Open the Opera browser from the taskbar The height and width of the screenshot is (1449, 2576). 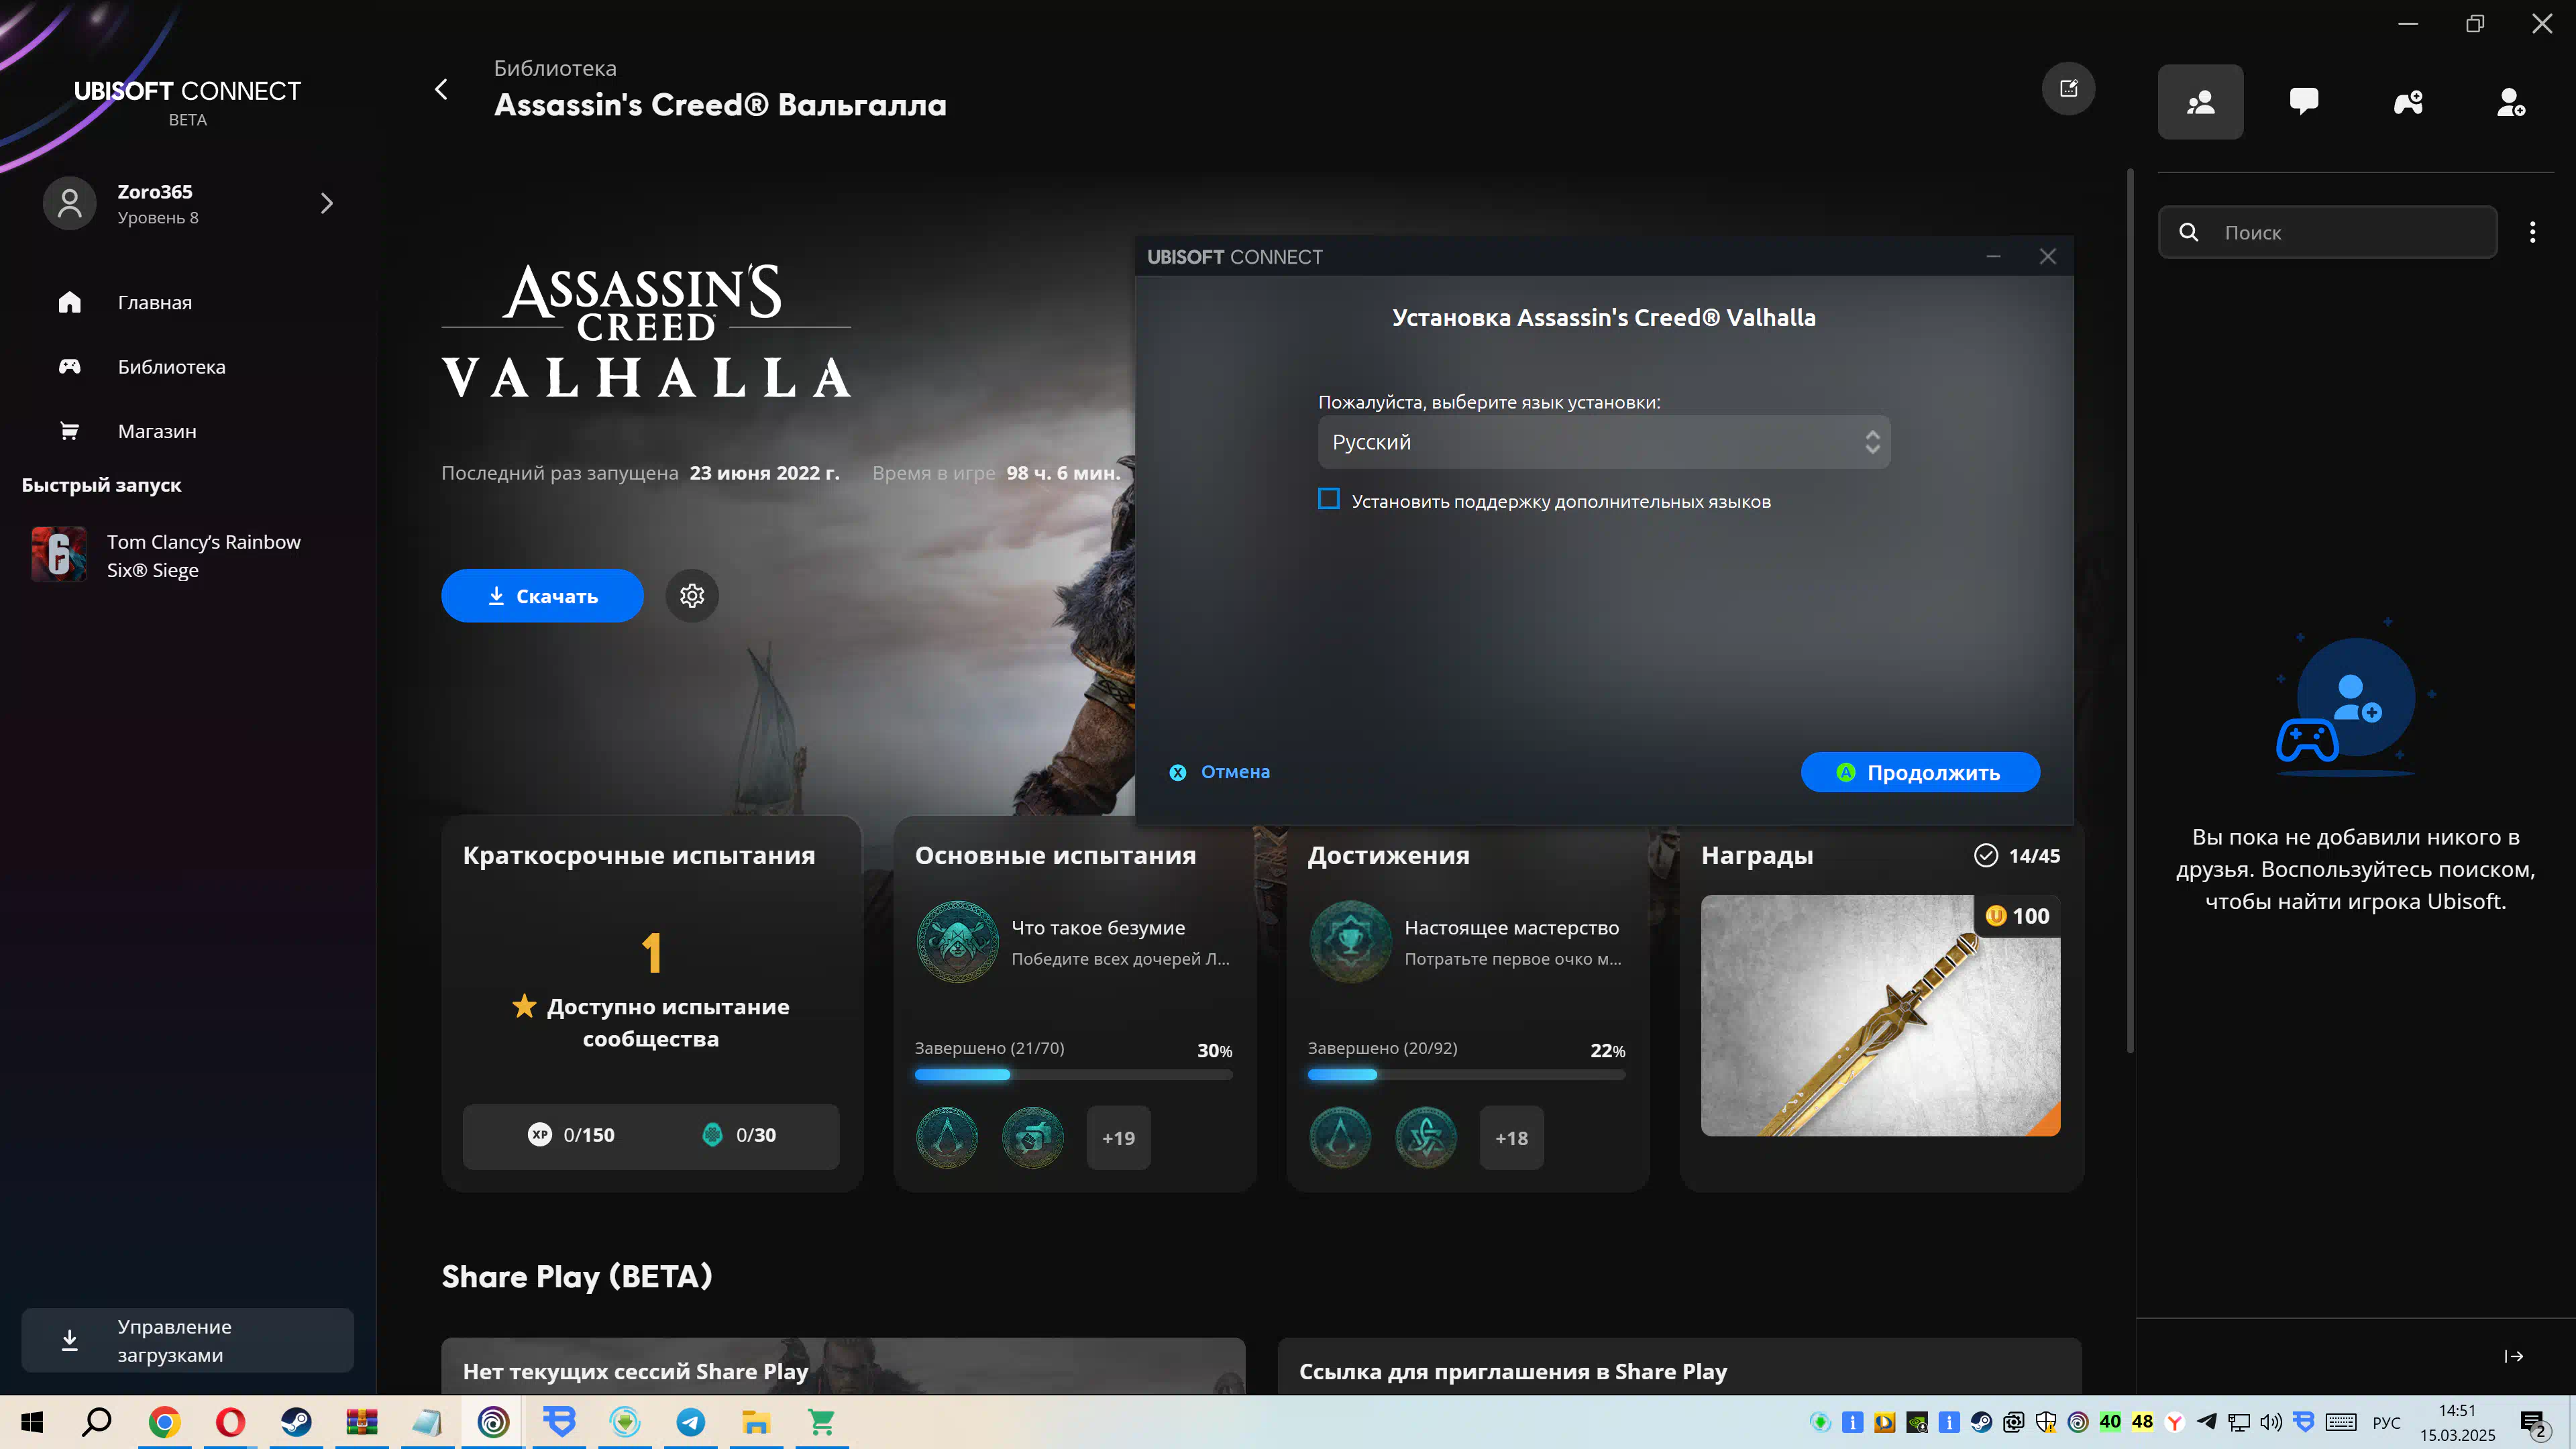point(230,1422)
